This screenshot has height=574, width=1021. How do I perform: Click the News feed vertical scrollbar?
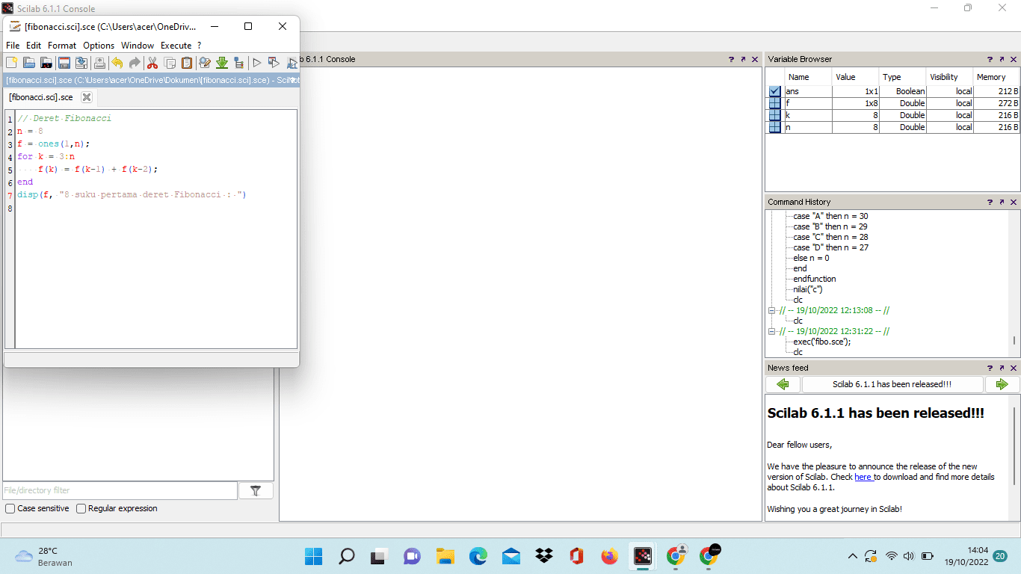pyautogui.click(x=1014, y=446)
